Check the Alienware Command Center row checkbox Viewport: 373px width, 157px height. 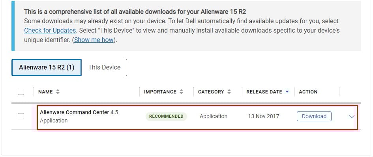coord(21,116)
